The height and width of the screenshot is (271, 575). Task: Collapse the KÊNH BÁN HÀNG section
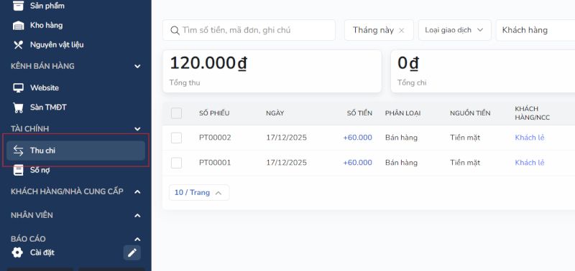click(137, 66)
